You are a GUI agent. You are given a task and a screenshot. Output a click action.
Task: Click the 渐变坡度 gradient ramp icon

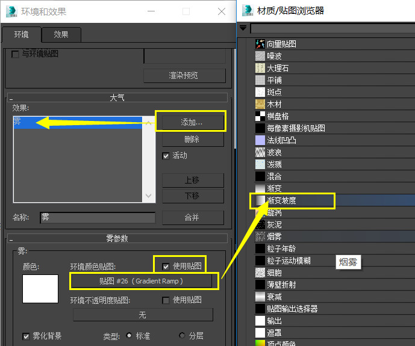point(260,200)
